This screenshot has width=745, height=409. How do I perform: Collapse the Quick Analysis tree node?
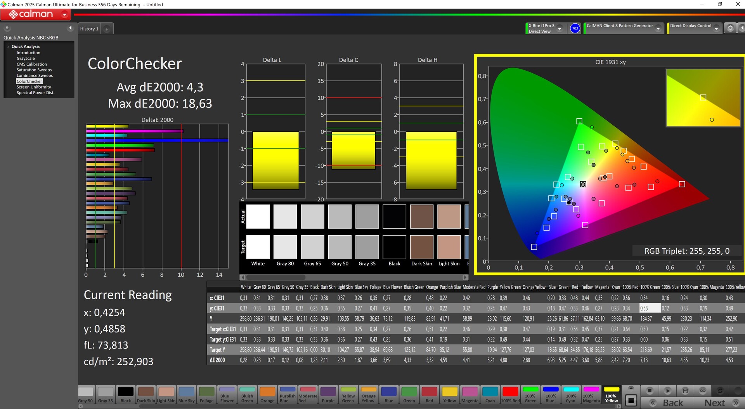coord(8,47)
